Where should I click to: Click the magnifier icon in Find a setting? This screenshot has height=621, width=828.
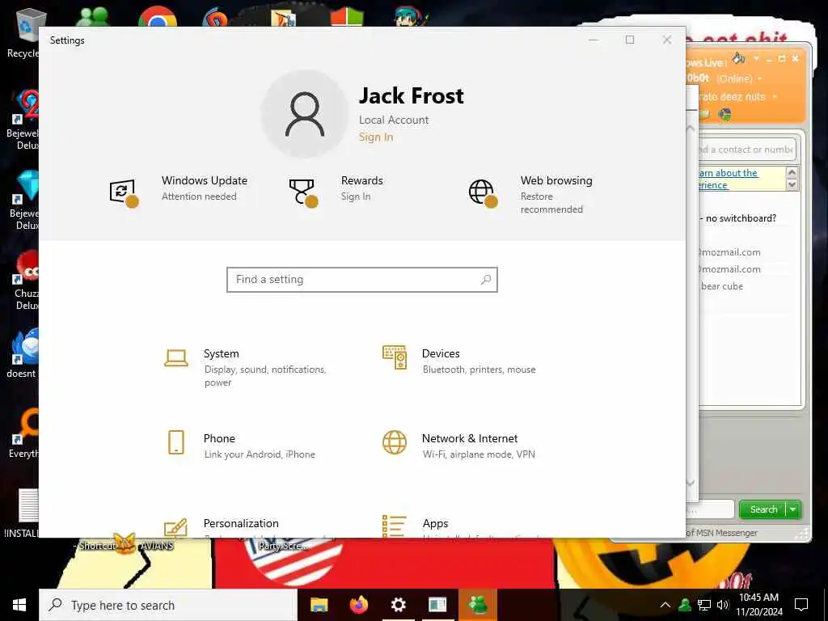coord(486,279)
